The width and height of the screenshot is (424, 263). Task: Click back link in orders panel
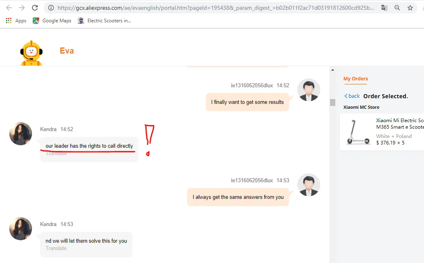(352, 96)
